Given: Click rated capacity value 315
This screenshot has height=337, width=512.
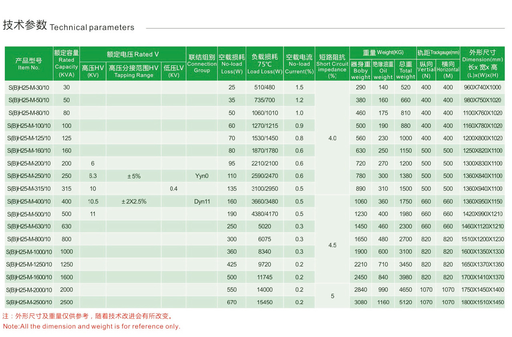Looking at the screenshot, I should [67, 189].
